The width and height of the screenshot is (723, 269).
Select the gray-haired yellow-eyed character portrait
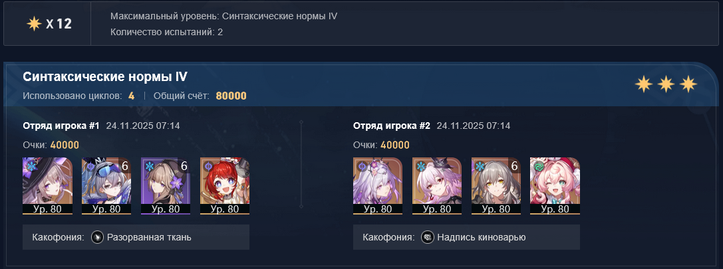pos(496,186)
